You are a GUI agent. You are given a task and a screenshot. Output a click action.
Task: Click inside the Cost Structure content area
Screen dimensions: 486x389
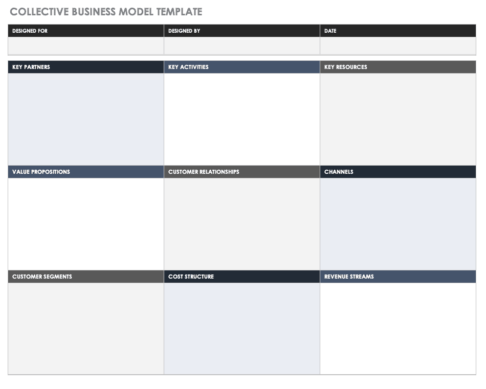coord(242,329)
